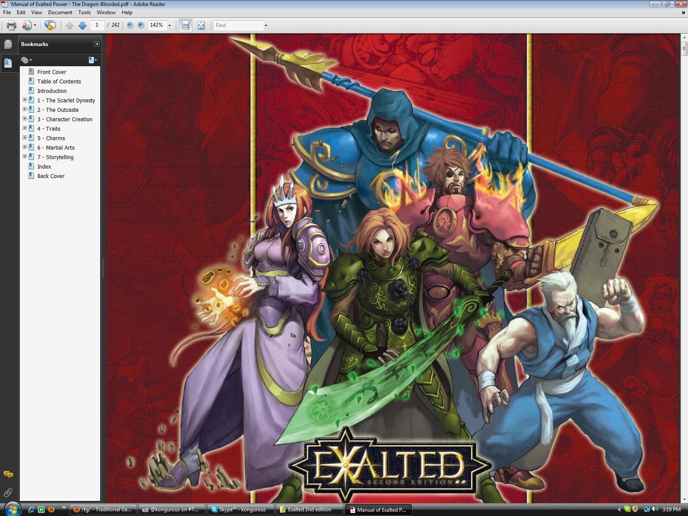
Task: Click the Start Meeting globe icon
Action: tap(50, 25)
